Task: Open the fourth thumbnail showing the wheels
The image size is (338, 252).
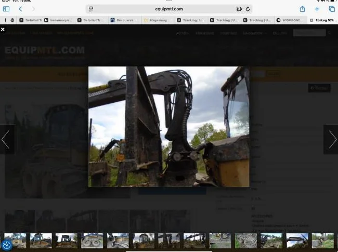Action: click(92, 241)
